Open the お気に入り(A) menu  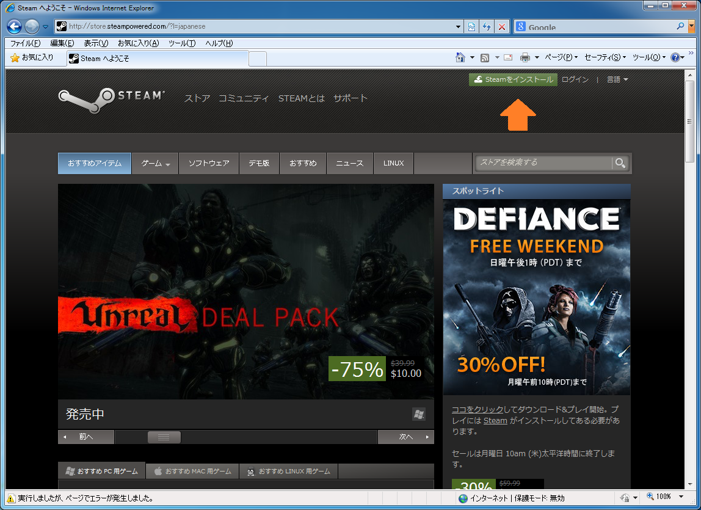[x=138, y=43]
